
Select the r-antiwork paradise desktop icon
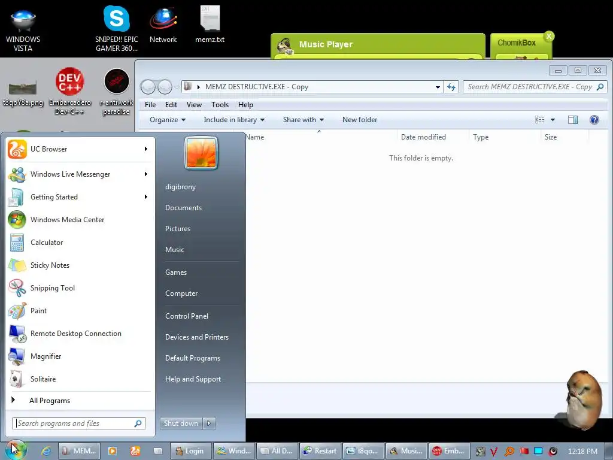tap(117, 92)
